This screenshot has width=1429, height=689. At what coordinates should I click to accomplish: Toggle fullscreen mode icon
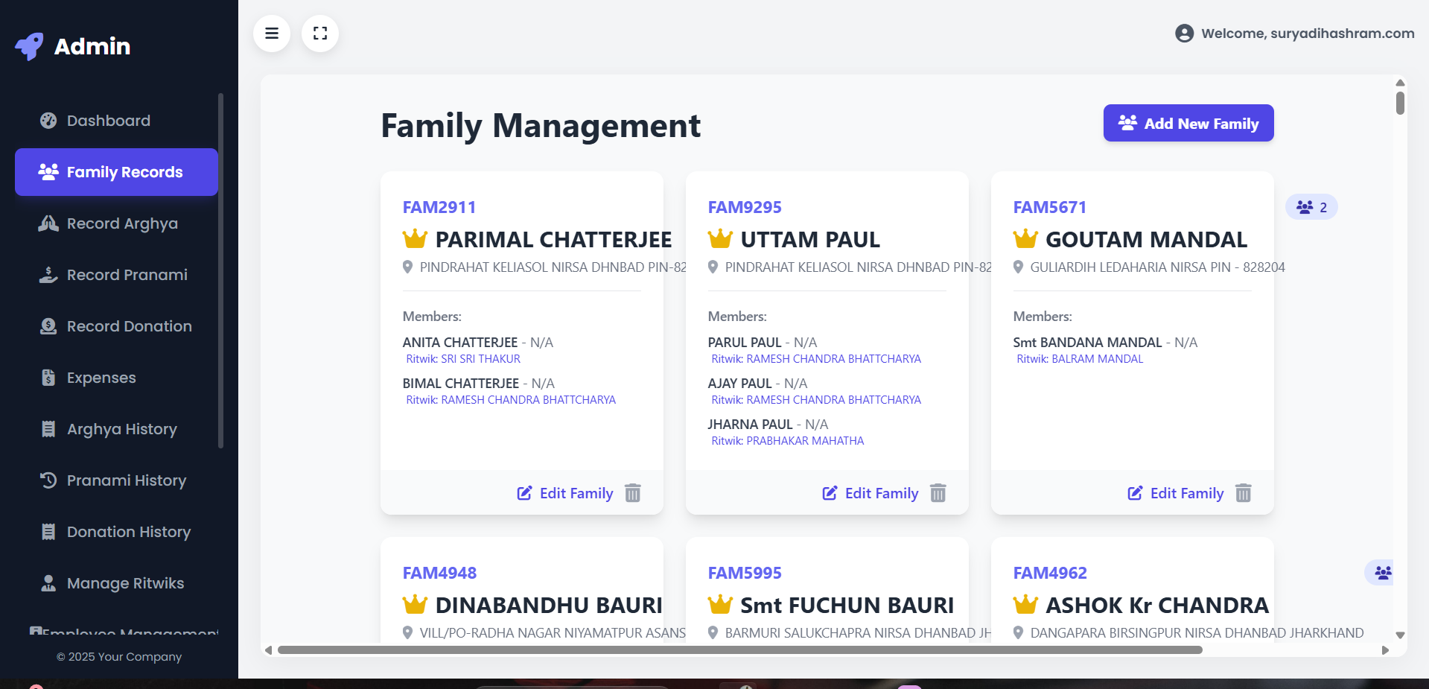(320, 34)
